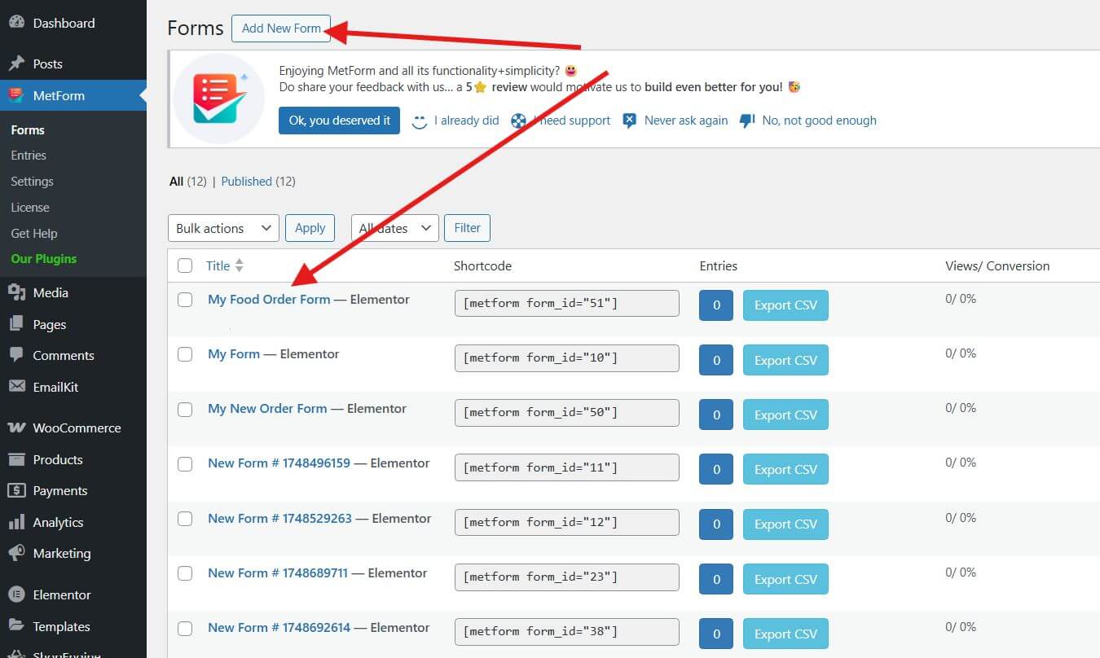View entries count for My Food Order Form
Screen dimensions: 1100x658
pos(716,305)
